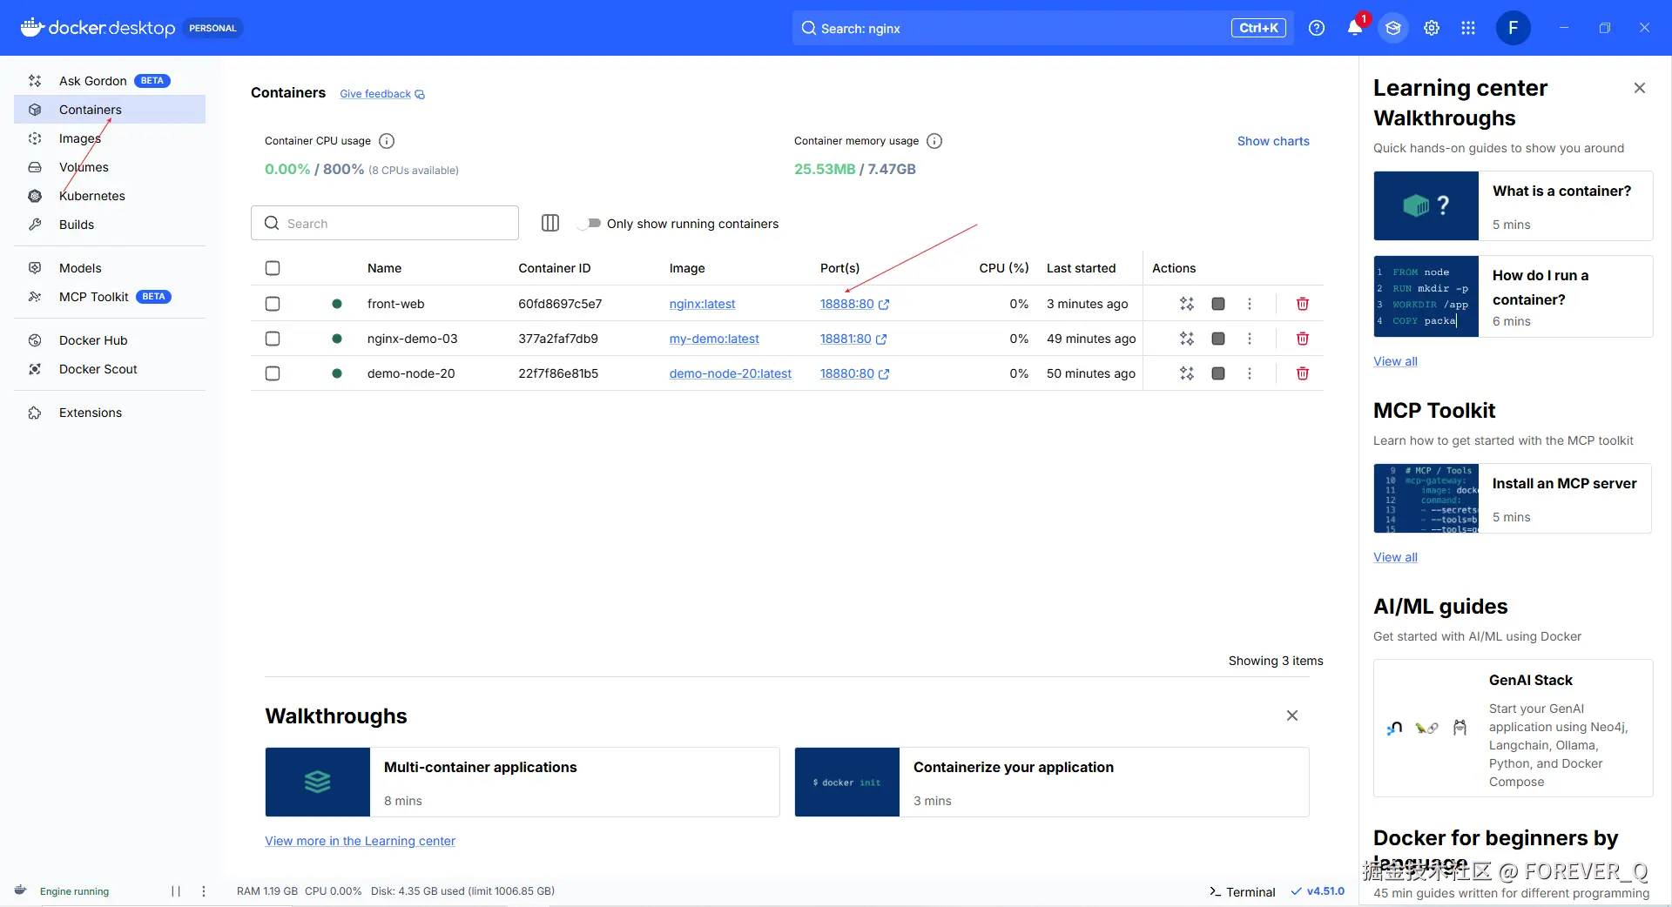The width and height of the screenshot is (1672, 907).
Task: Select Containers in the sidebar
Action: coord(110,110)
